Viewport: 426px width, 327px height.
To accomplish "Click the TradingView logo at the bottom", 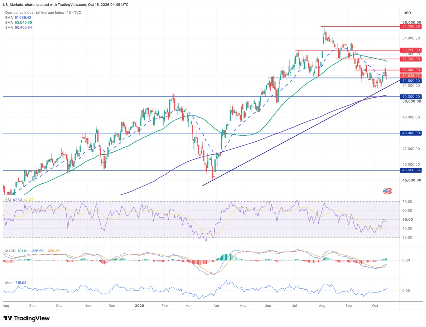I will pos(27,318).
